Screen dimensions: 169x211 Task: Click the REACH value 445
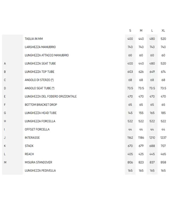152,154
